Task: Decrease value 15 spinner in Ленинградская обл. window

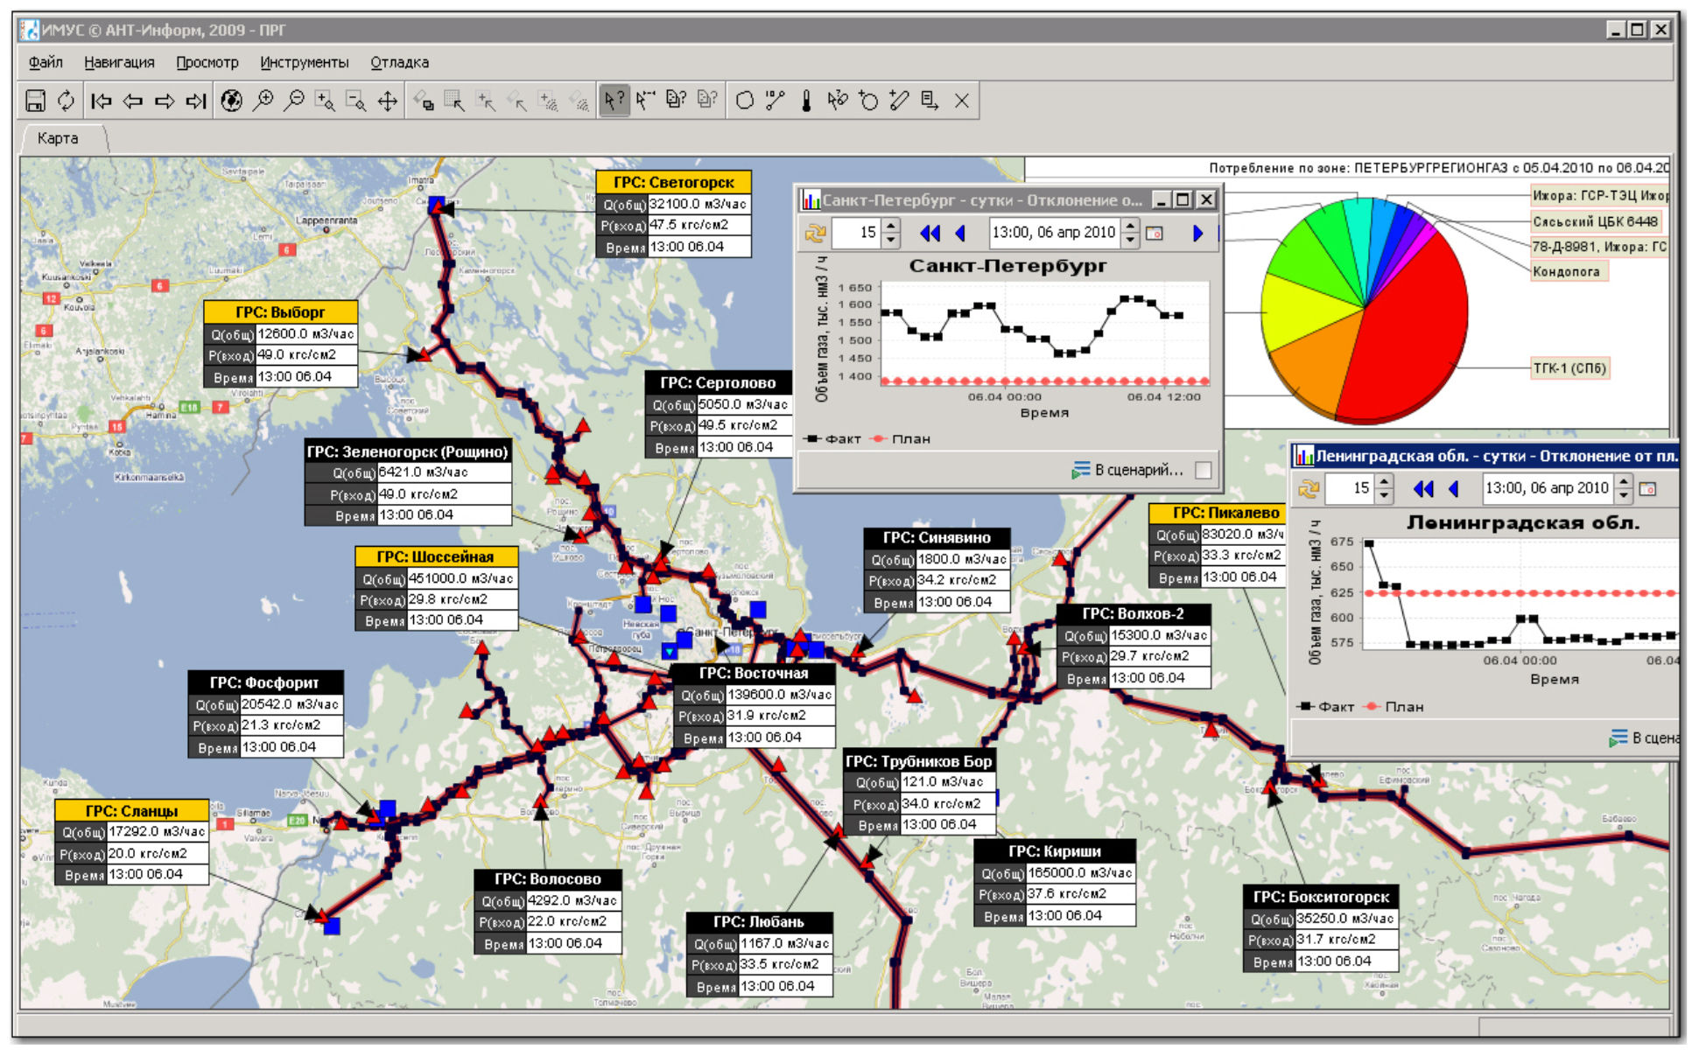Action: click(x=1384, y=495)
